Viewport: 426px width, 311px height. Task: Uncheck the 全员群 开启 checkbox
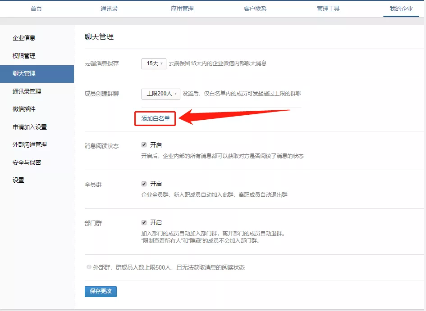tap(143, 183)
